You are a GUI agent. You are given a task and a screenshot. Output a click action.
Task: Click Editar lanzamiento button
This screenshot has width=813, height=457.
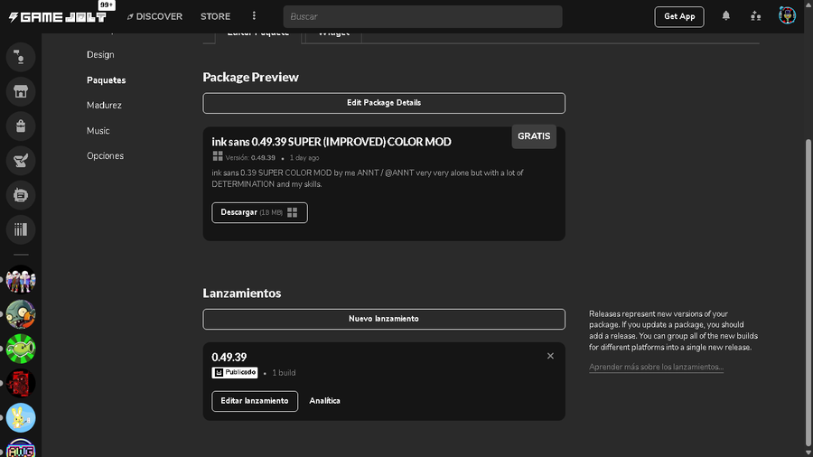click(x=255, y=401)
